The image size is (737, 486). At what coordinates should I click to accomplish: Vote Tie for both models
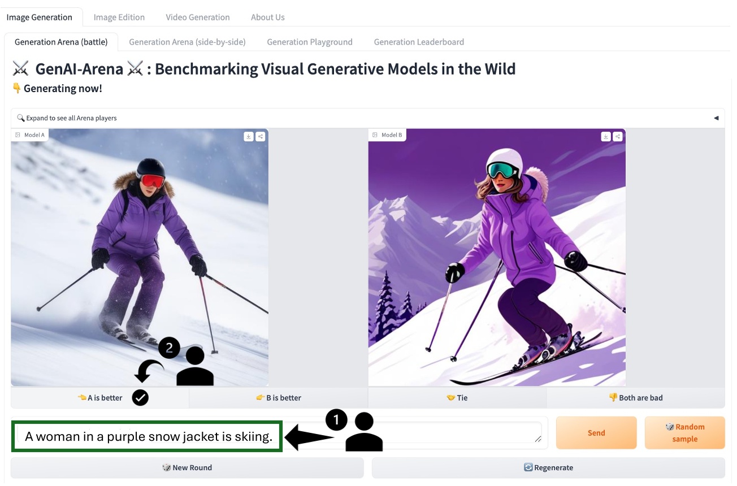point(457,398)
